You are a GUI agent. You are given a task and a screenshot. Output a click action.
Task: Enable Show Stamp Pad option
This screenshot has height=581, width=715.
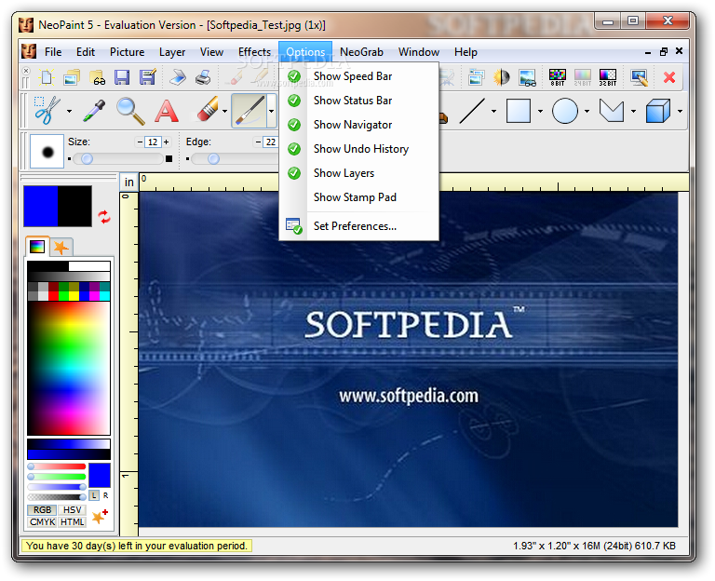tap(358, 197)
